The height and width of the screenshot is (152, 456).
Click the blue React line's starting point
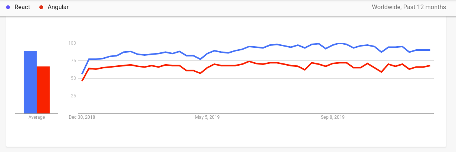click(82, 74)
